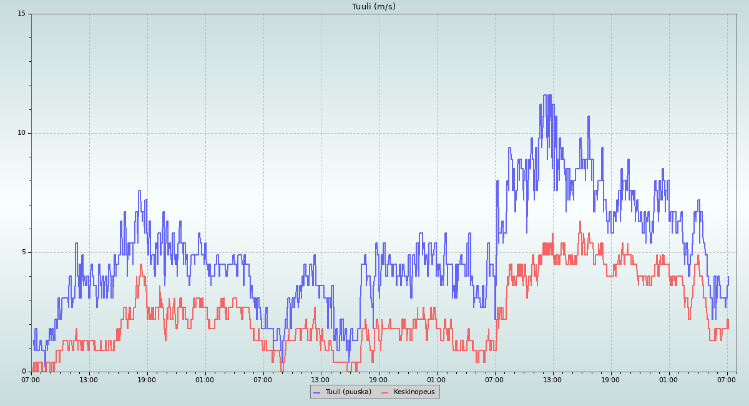Screen dimensions: 749x406
Task: Select the Keskinopeus legend label
Action: pyautogui.click(x=414, y=392)
